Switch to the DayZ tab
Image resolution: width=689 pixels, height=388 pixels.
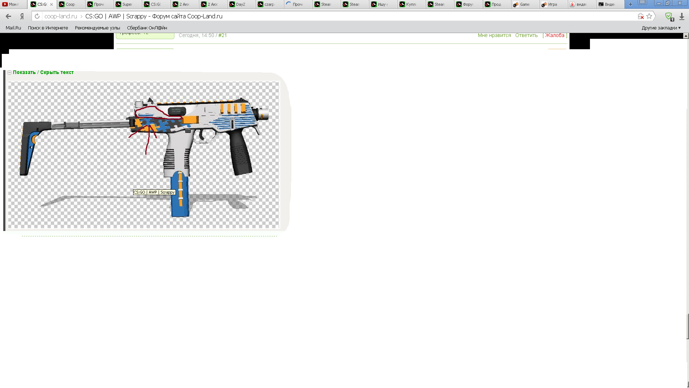pos(240,4)
